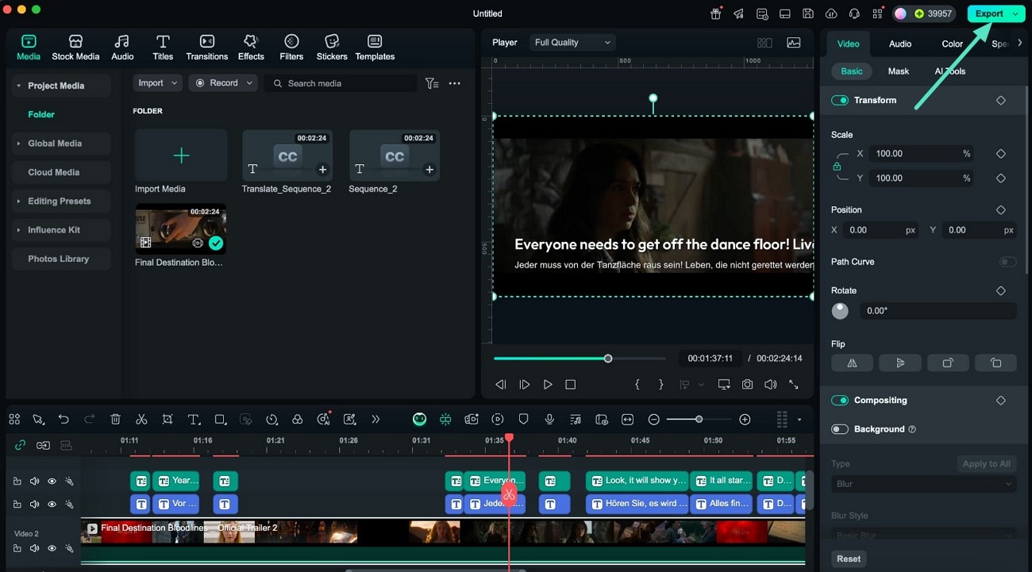Add Translate_Sequence_2 with its plus button
This screenshot has width=1032, height=572.
point(322,169)
